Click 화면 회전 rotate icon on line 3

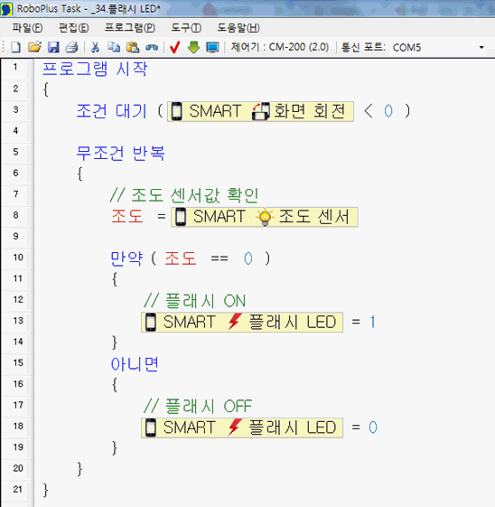(260, 111)
